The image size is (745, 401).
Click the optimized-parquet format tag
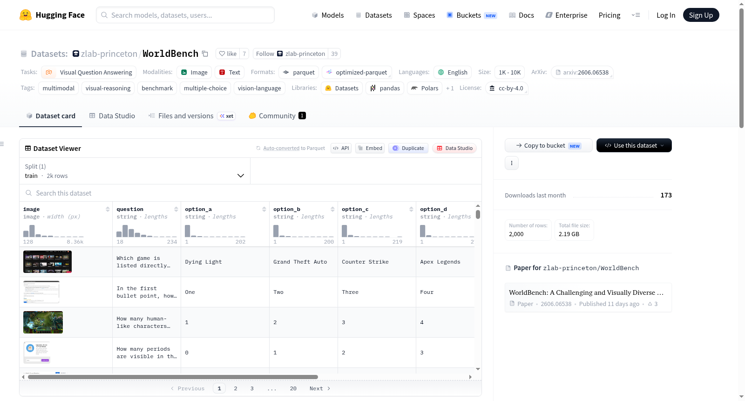pos(357,72)
